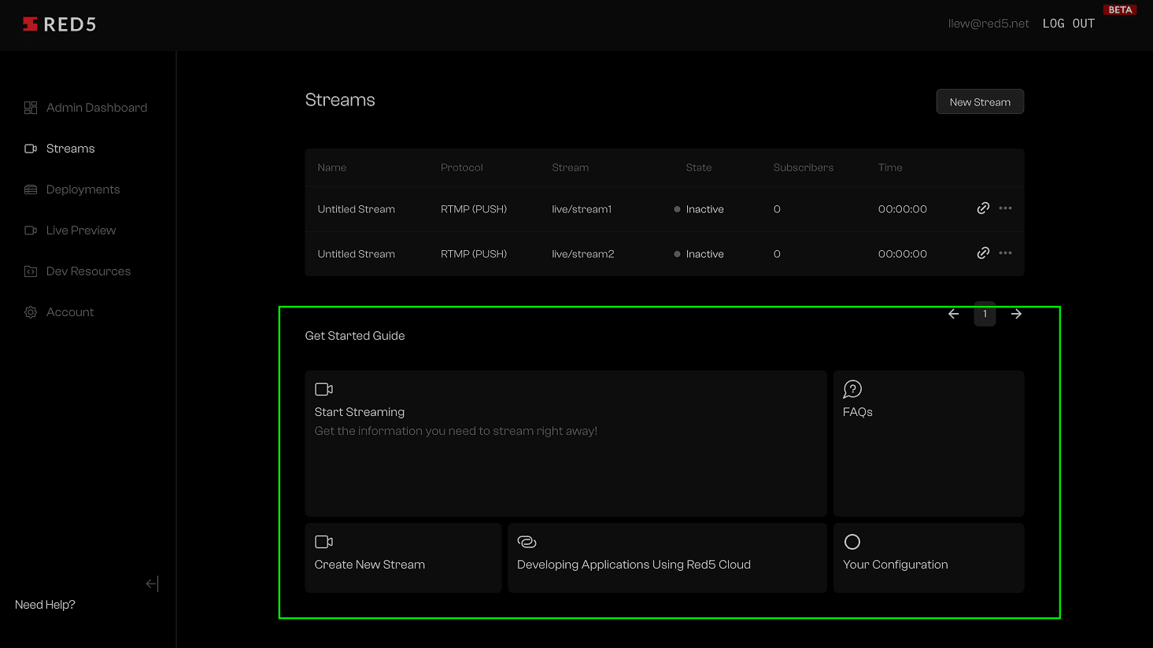Open the Create New Stream card
This screenshot has width=1153, height=648.
pyautogui.click(x=403, y=558)
